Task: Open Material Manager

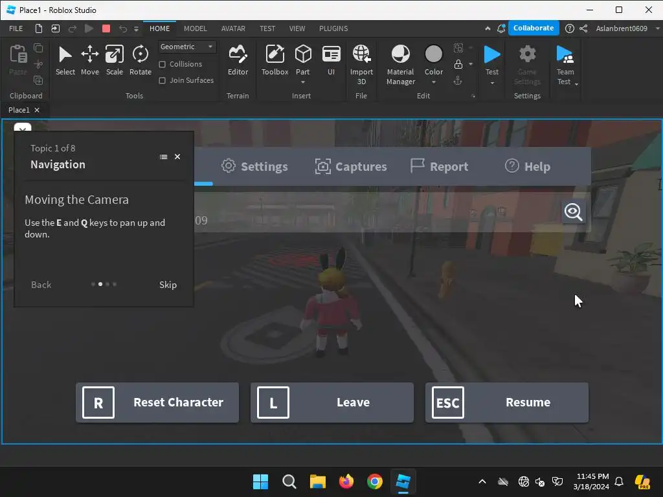Action: (400, 65)
